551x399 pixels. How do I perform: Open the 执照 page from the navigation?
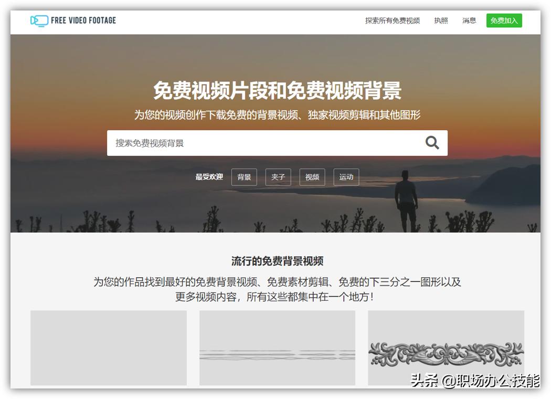click(440, 20)
